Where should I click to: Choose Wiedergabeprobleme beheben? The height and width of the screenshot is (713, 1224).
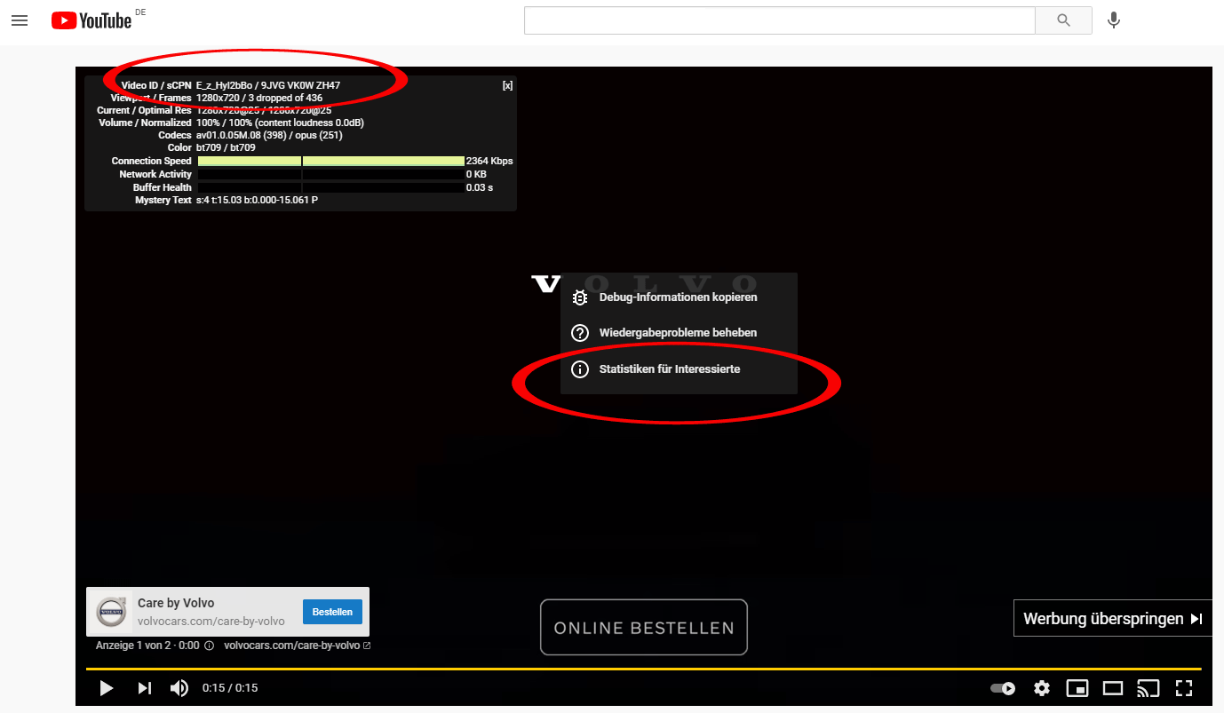point(678,333)
